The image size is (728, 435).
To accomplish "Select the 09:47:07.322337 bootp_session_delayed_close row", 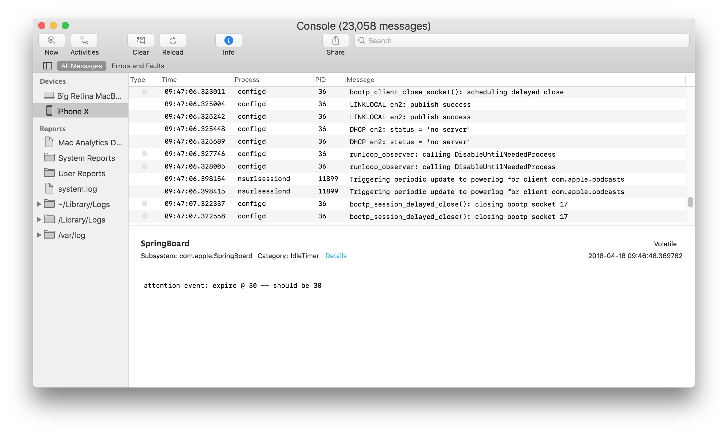I will pyautogui.click(x=407, y=204).
